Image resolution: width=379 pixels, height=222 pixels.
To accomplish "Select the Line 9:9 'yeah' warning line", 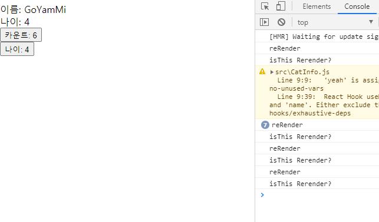I will [328, 80].
